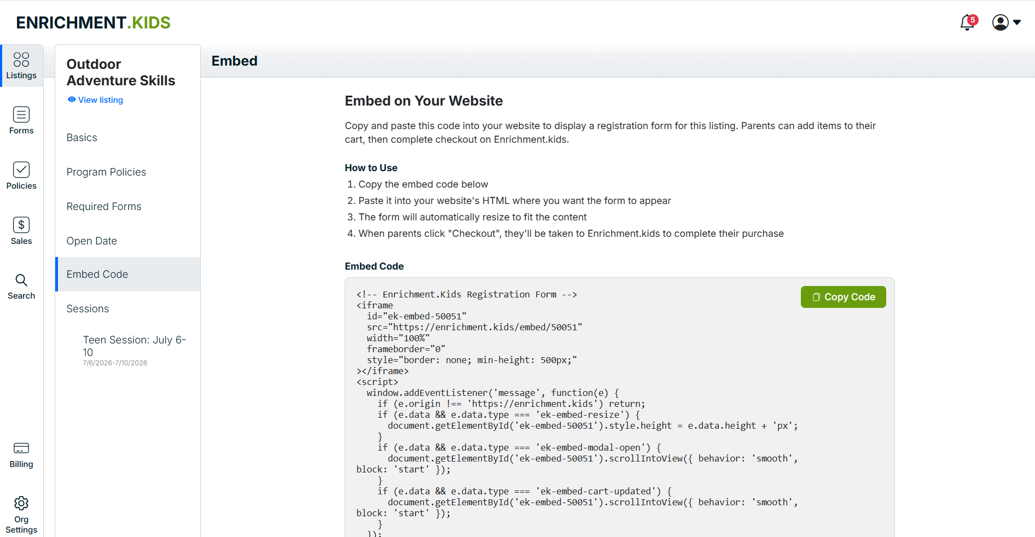
Task: Open the Org Settings gear icon
Action: coord(21,503)
